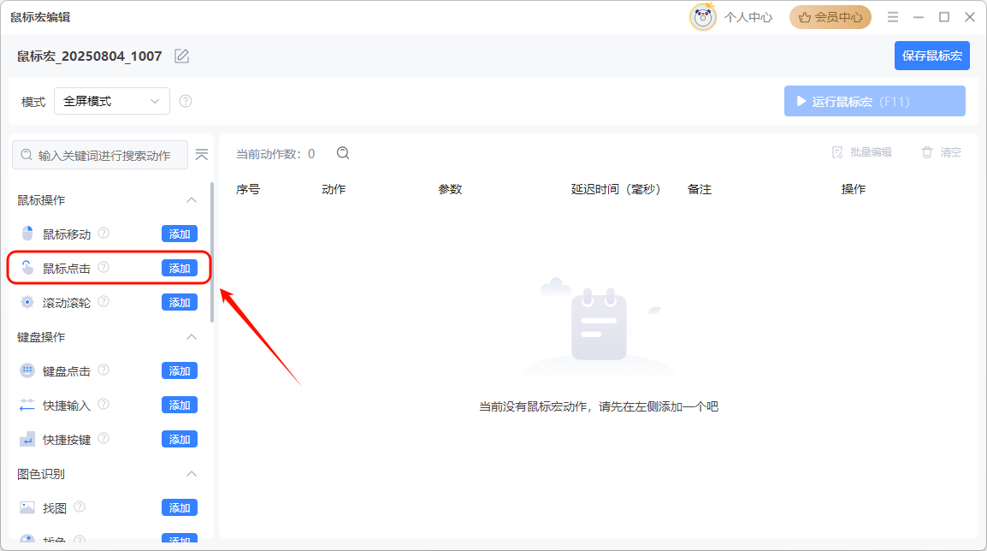Open 个人中心 link
Image resolution: width=987 pixels, height=551 pixels.
(x=748, y=17)
